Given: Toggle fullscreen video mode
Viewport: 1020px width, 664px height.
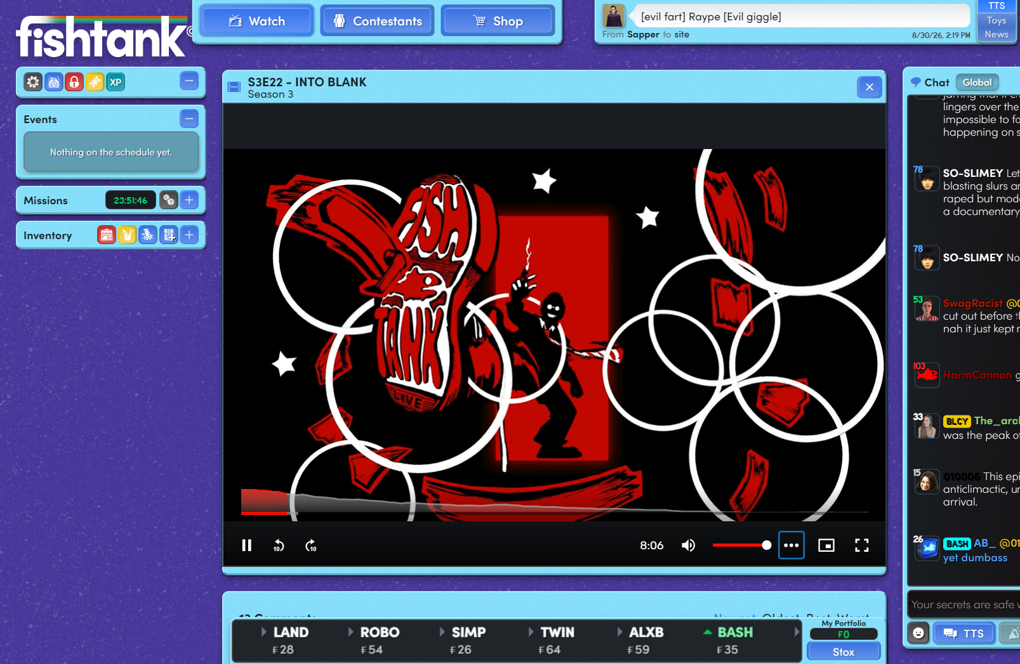Looking at the screenshot, I should point(861,545).
